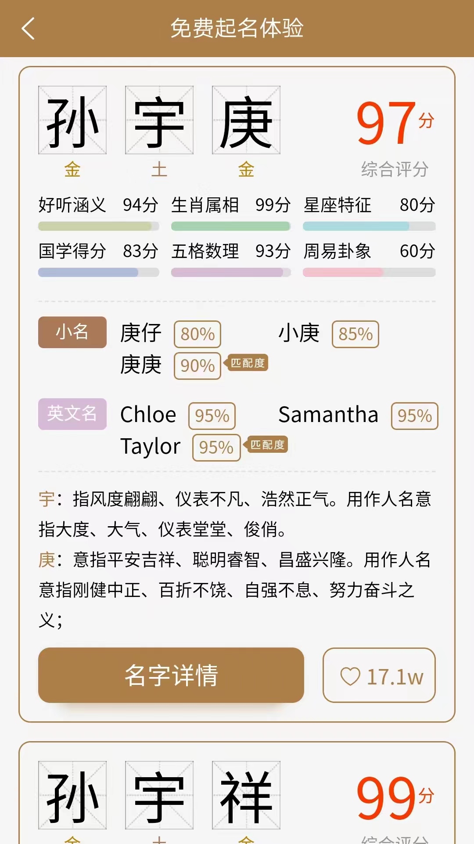Open 名字详情 for 孙宇庚
474x844 pixels.
coord(171,675)
